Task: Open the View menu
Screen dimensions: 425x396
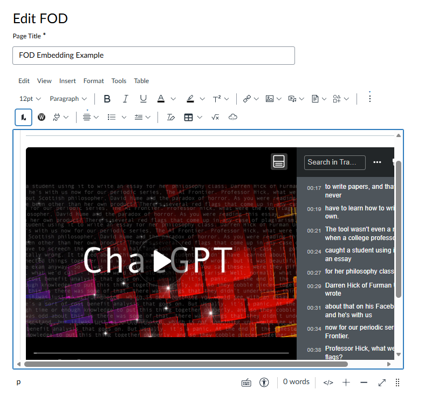Action: point(44,81)
